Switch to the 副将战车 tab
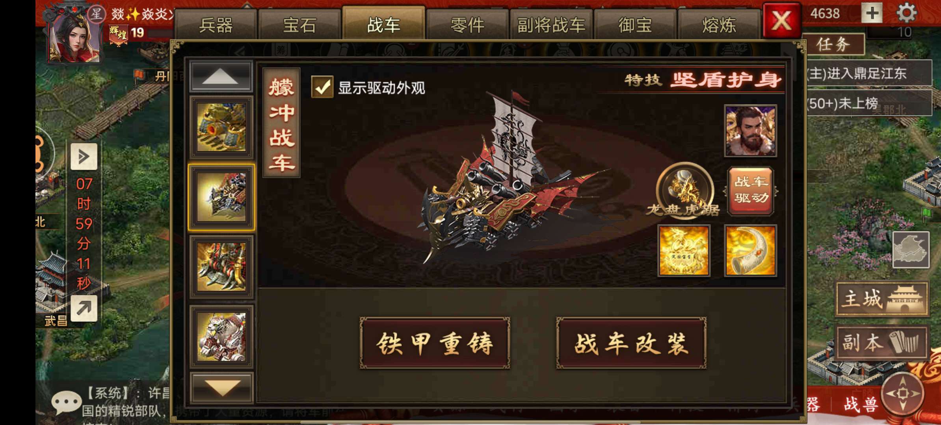941x425 pixels. click(x=551, y=25)
